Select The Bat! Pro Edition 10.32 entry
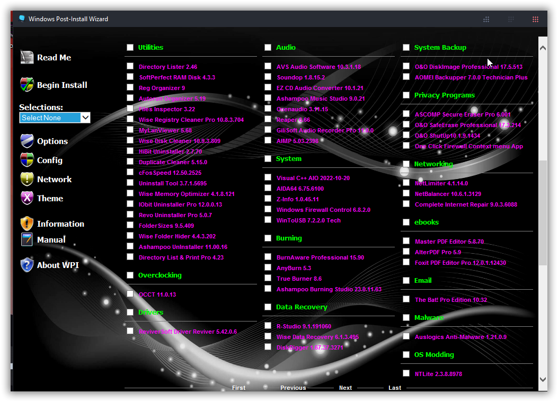Screen dimensions: 558x402 point(451,300)
